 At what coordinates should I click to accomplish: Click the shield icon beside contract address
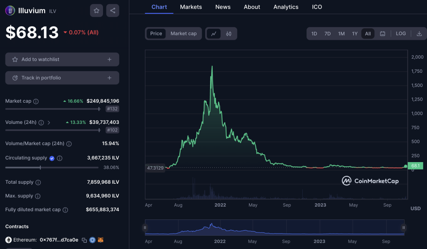tap(93, 240)
